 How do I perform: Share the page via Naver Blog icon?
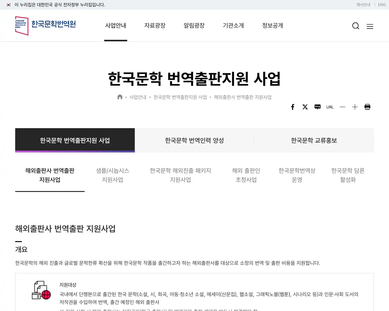[318, 107]
